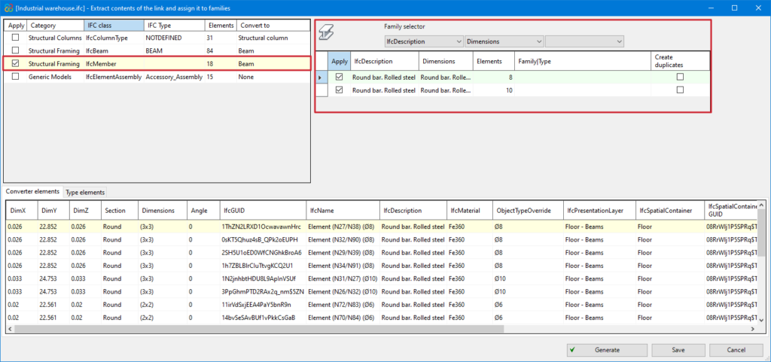Screen dimensions: 771x362
Task: Click the Angle column header
Action: tap(203, 211)
